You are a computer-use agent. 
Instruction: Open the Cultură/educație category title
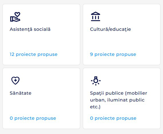click(110, 29)
